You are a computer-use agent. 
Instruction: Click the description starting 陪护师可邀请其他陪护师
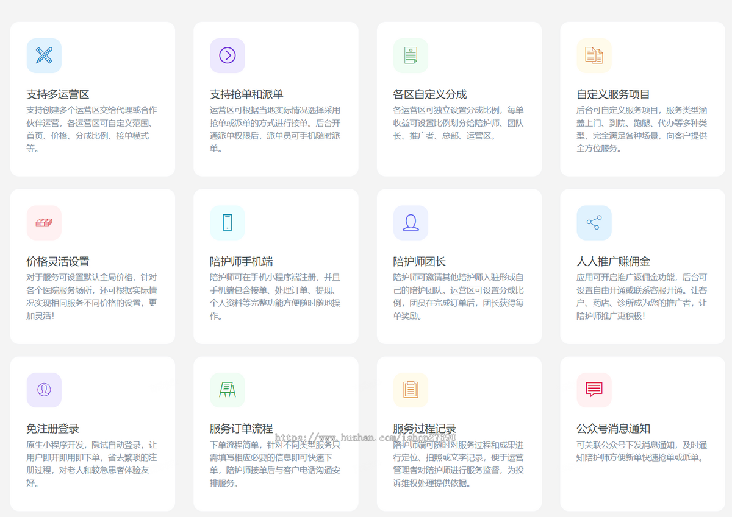click(459, 297)
